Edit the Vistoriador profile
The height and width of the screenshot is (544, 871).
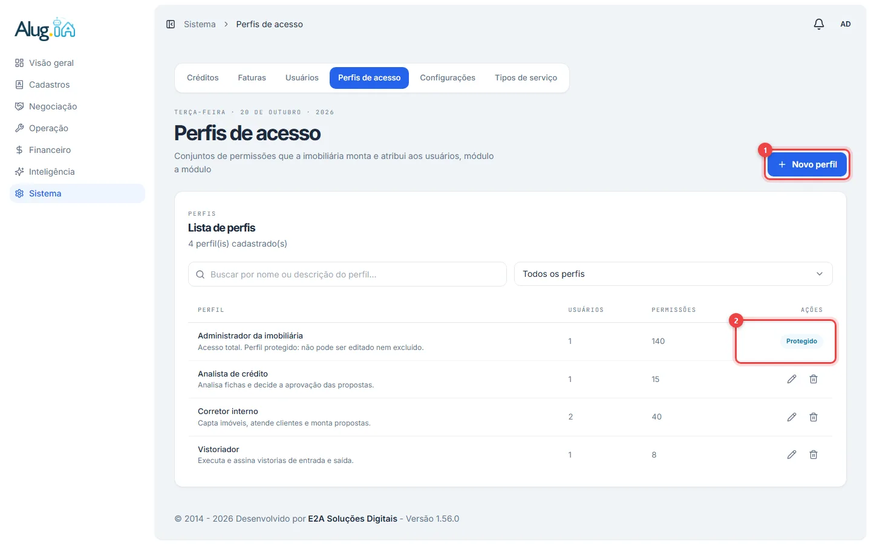[792, 455]
